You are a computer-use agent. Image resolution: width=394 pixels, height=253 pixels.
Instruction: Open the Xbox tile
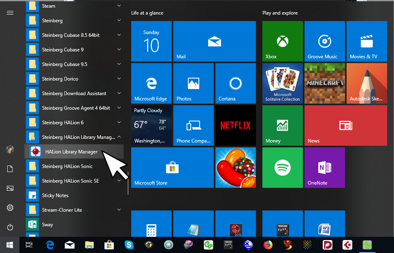click(282, 41)
